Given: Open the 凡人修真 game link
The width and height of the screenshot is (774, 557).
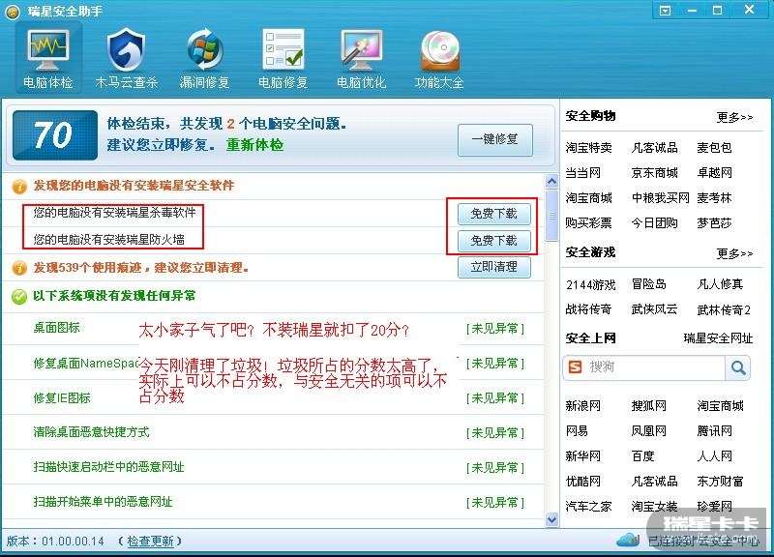Looking at the screenshot, I should pos(720,284).
